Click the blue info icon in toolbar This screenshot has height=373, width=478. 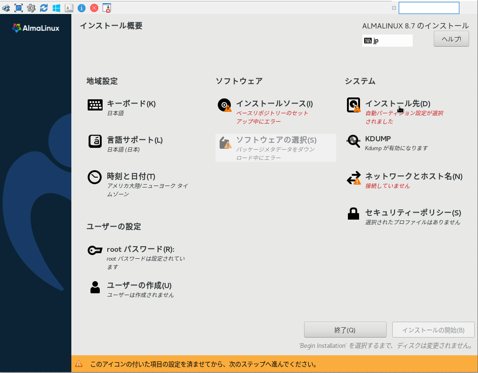click(82, 7)
